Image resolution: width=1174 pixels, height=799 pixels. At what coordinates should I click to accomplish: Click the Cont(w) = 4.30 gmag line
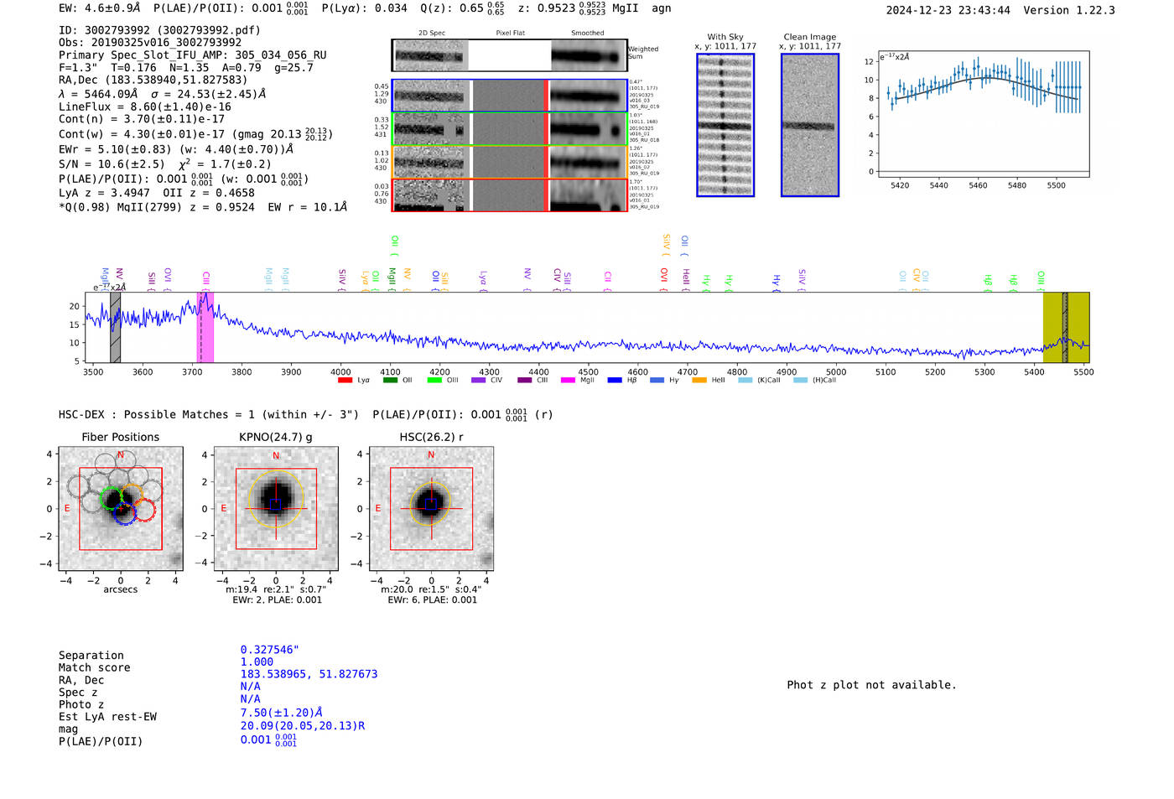tap(195, 134)
